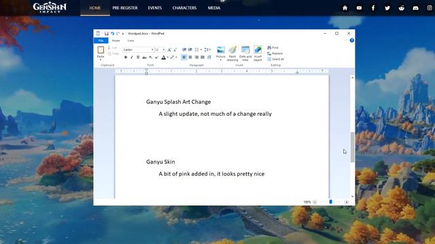The image size is (435, 244).
Task: Click the right indent marker on ruler
Action: coord(297,73)
